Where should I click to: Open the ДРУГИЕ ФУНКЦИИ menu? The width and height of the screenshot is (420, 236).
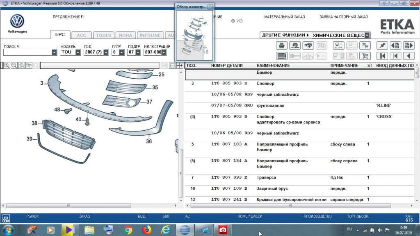[285, 35]
